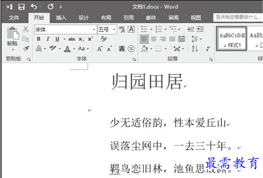Toggle subscript formatting
Viewport: 263px width, 178px height.
[x=81, y=39]
